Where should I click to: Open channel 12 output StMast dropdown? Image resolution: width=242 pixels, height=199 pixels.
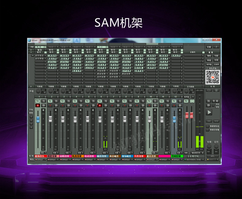(177, 160)
